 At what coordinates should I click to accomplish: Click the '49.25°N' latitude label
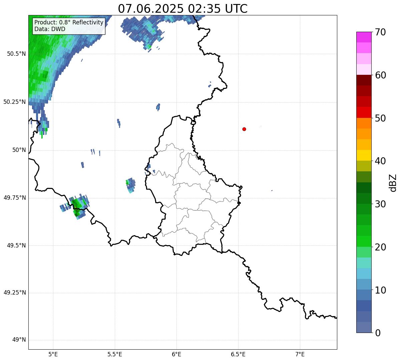coord(14,293)
